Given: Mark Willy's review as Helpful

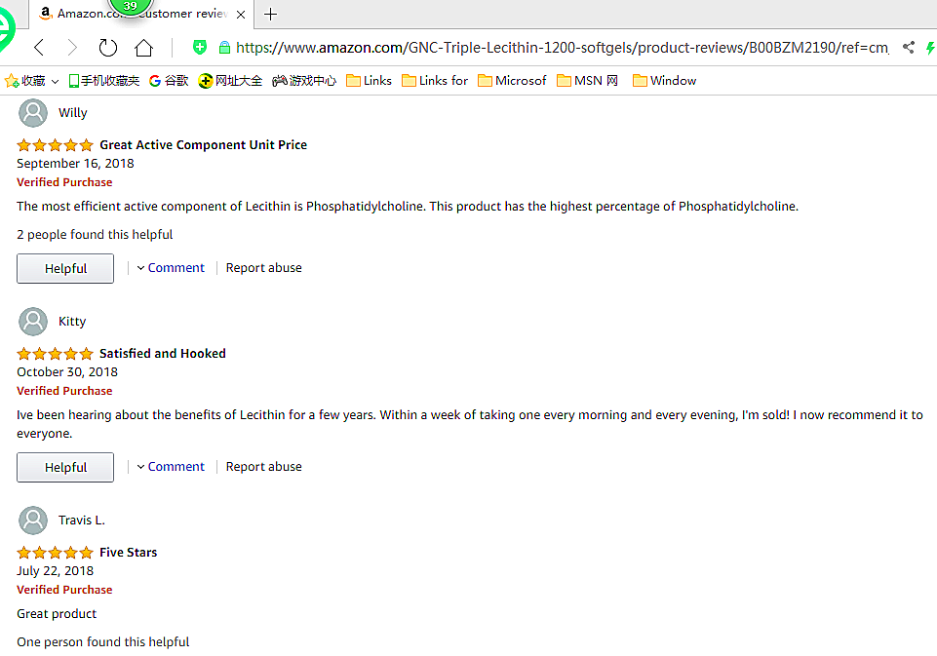Looking at the screenshot, I should coord(65,269).
